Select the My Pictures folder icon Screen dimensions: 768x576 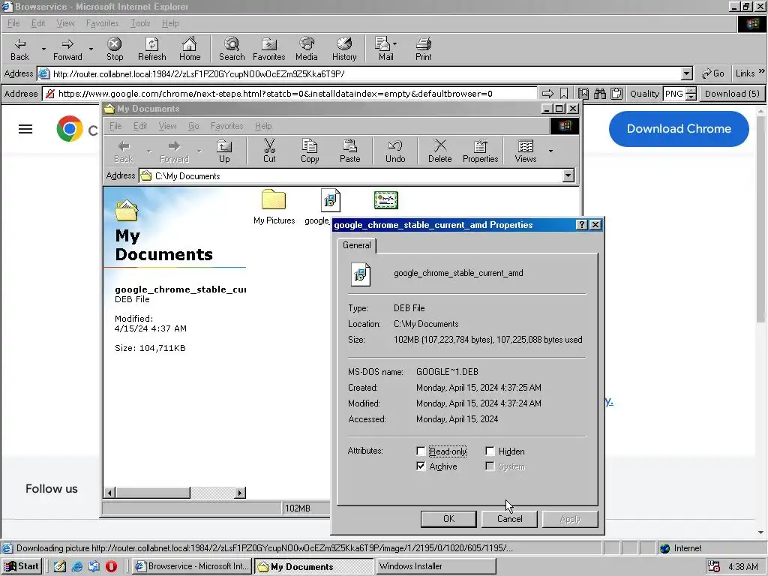tap(274, 199)
